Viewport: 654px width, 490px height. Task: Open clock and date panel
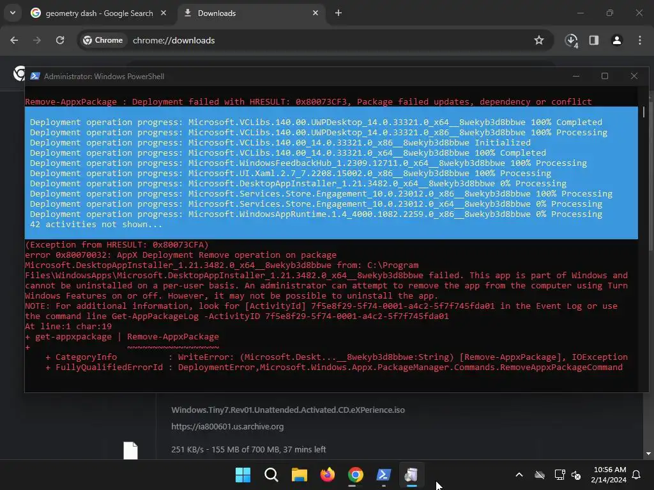click(609, 475)
